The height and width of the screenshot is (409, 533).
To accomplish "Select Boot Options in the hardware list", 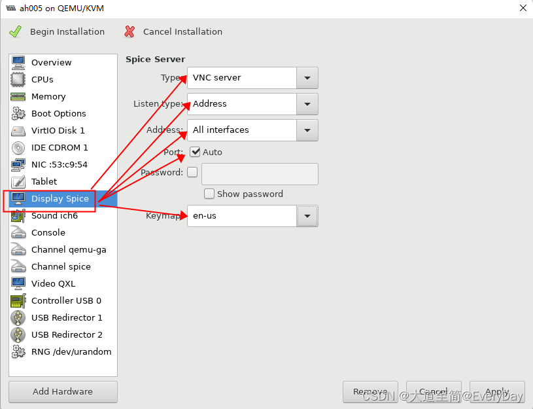I will click(63, 113).
